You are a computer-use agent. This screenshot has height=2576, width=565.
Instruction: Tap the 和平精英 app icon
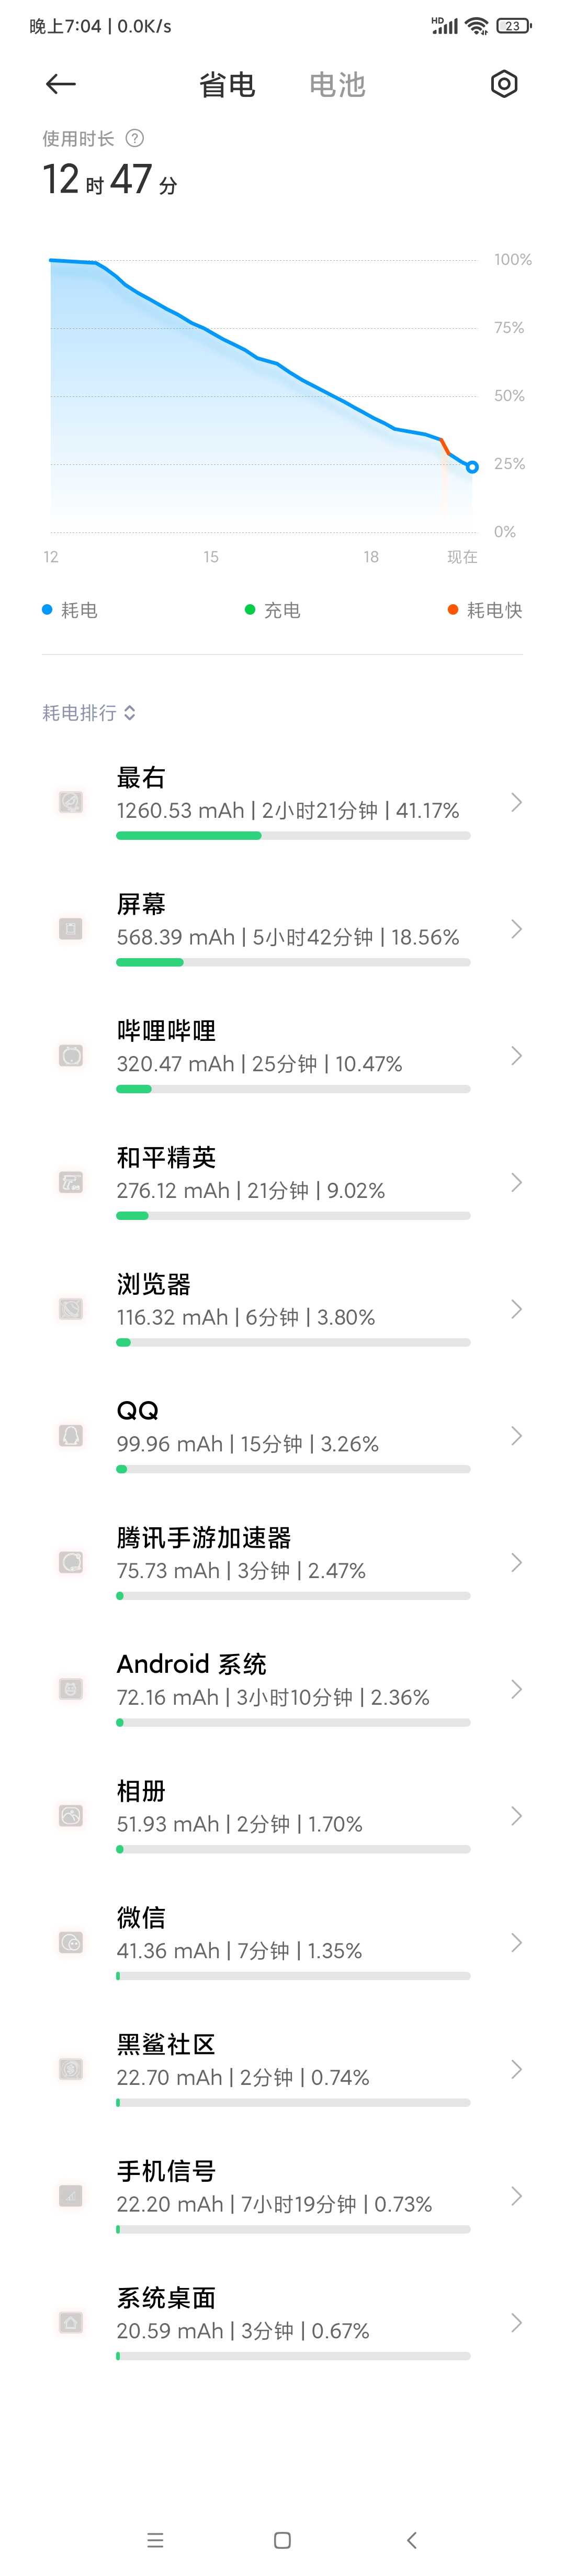tap(71, 1182)
